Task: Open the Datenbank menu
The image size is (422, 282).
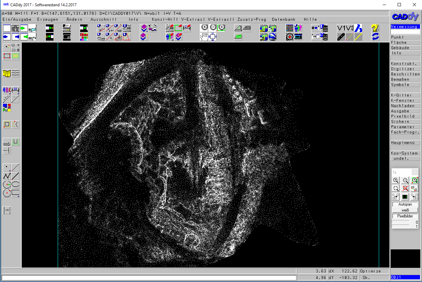Action: [284, 19]
